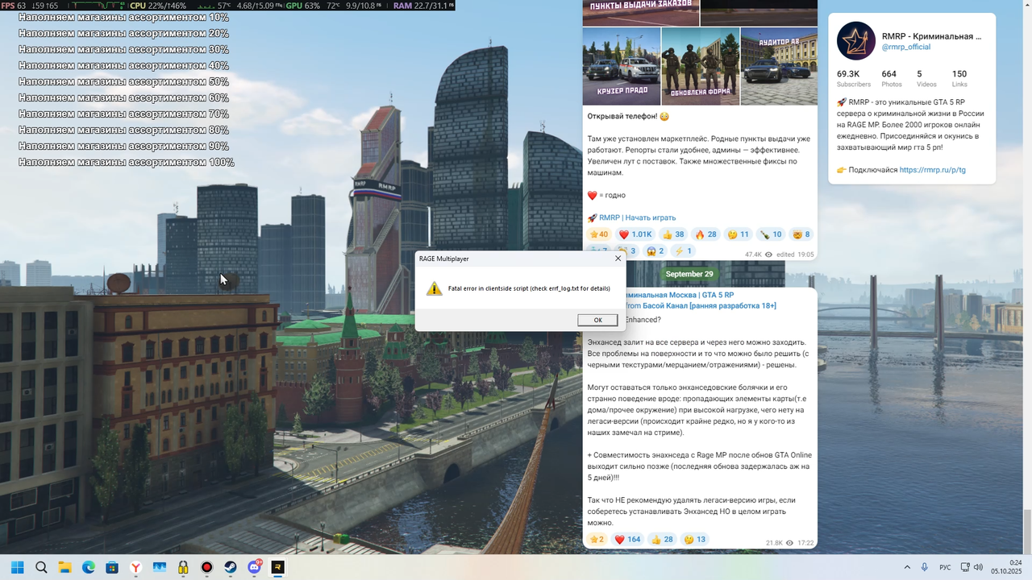
Task: Click the thinking face reaction with 11
Action: click(738, 234)
